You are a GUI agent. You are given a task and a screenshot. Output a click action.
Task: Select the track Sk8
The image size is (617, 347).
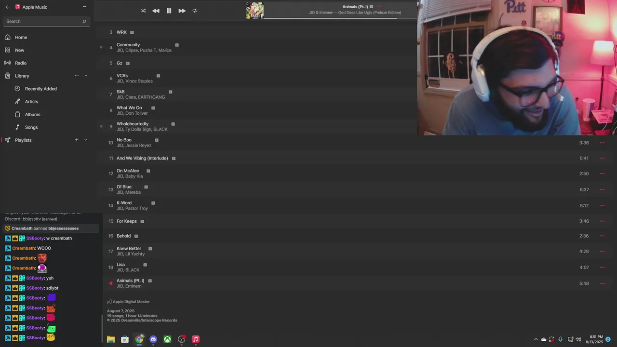121,92
